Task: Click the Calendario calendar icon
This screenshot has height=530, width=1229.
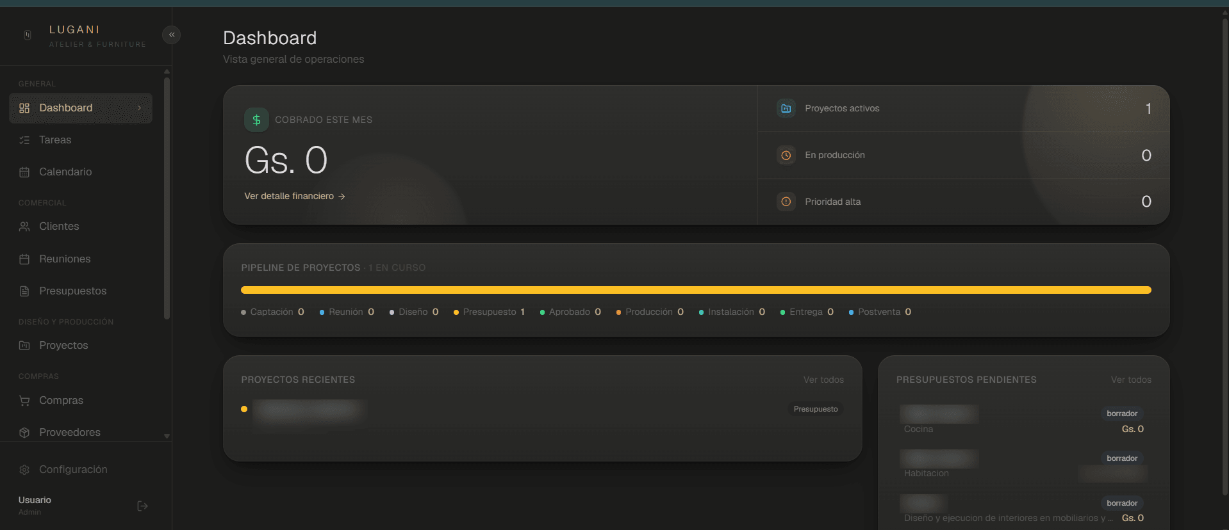Action: [24, 172]
